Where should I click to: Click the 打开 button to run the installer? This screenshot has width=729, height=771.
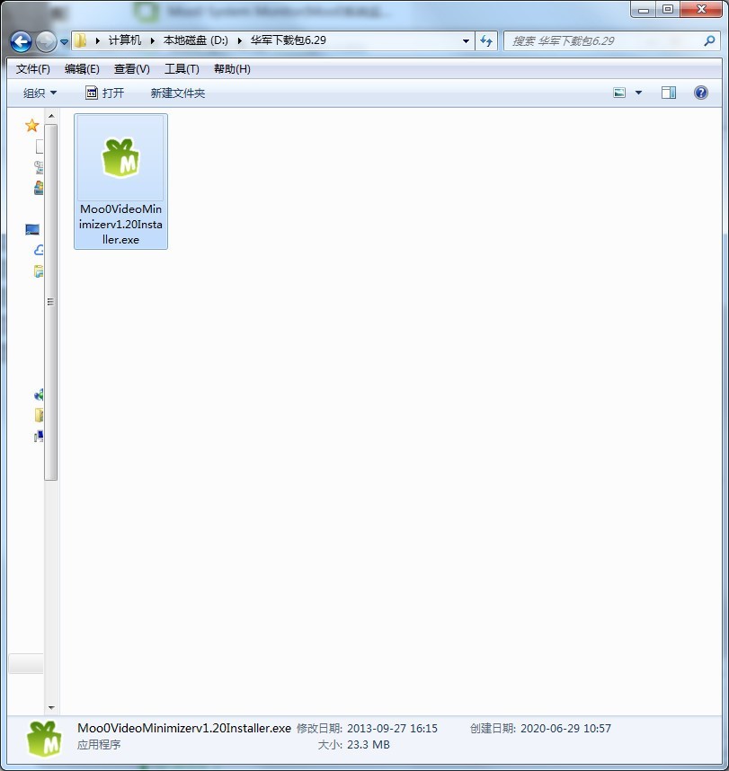[x=105, y=93]
